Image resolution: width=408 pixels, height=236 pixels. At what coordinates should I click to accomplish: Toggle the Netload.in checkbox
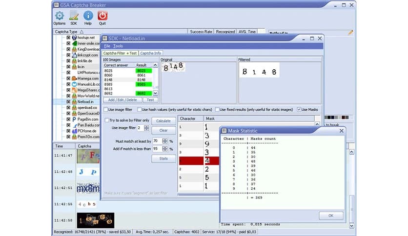68,101
